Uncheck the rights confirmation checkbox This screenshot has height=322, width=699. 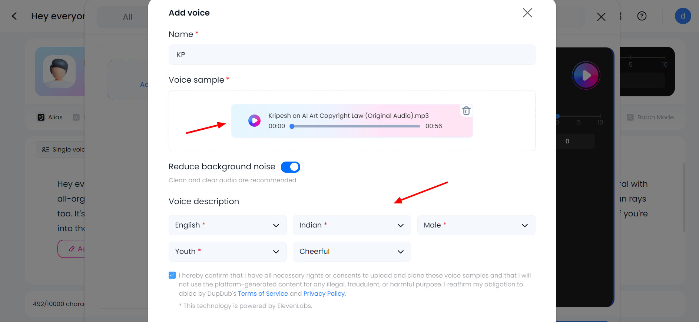click(x=172, y=275)
